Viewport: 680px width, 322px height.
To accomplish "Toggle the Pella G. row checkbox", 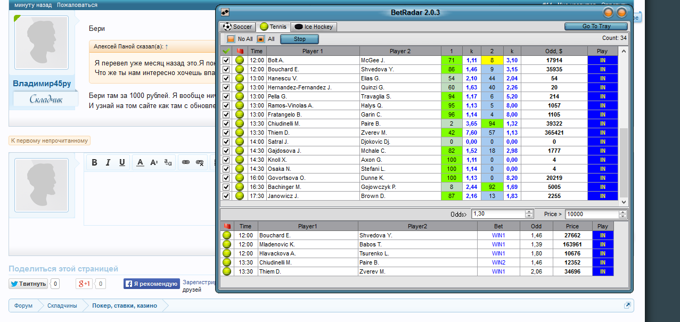I will tap(226, 97).
